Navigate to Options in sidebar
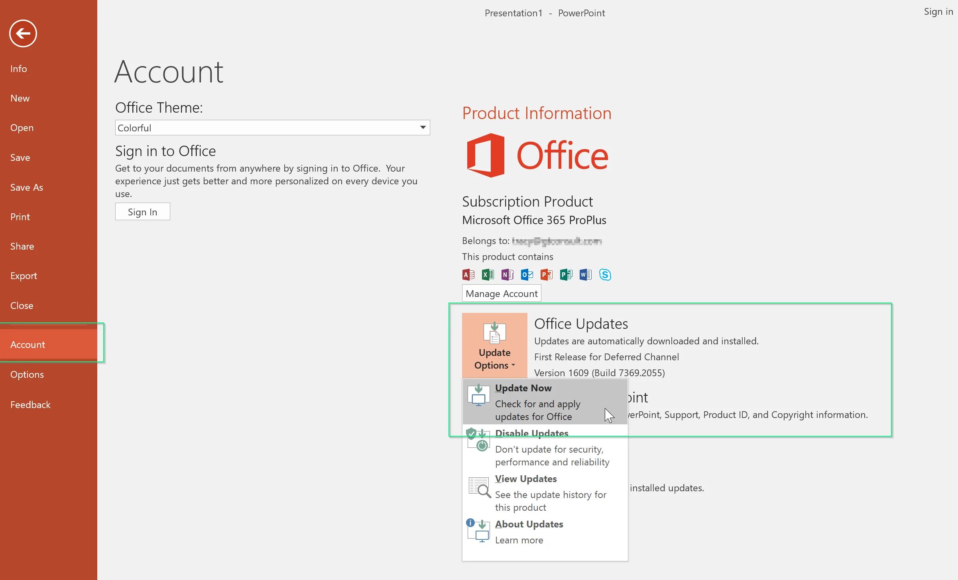This screenshot has height=580, width=958. [28, 374]
